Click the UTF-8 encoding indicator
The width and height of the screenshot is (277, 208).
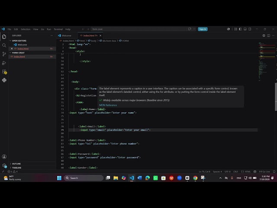pos(227,172)
